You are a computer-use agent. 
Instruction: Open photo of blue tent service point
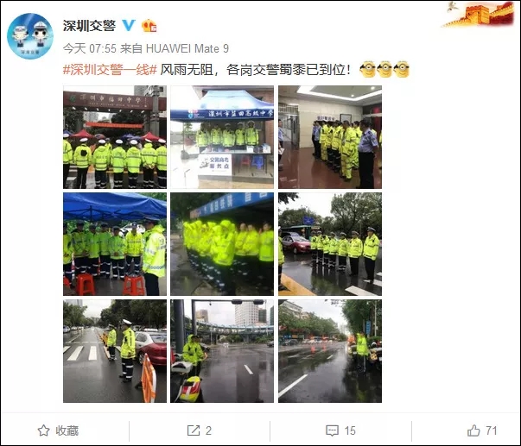[222, 137]
